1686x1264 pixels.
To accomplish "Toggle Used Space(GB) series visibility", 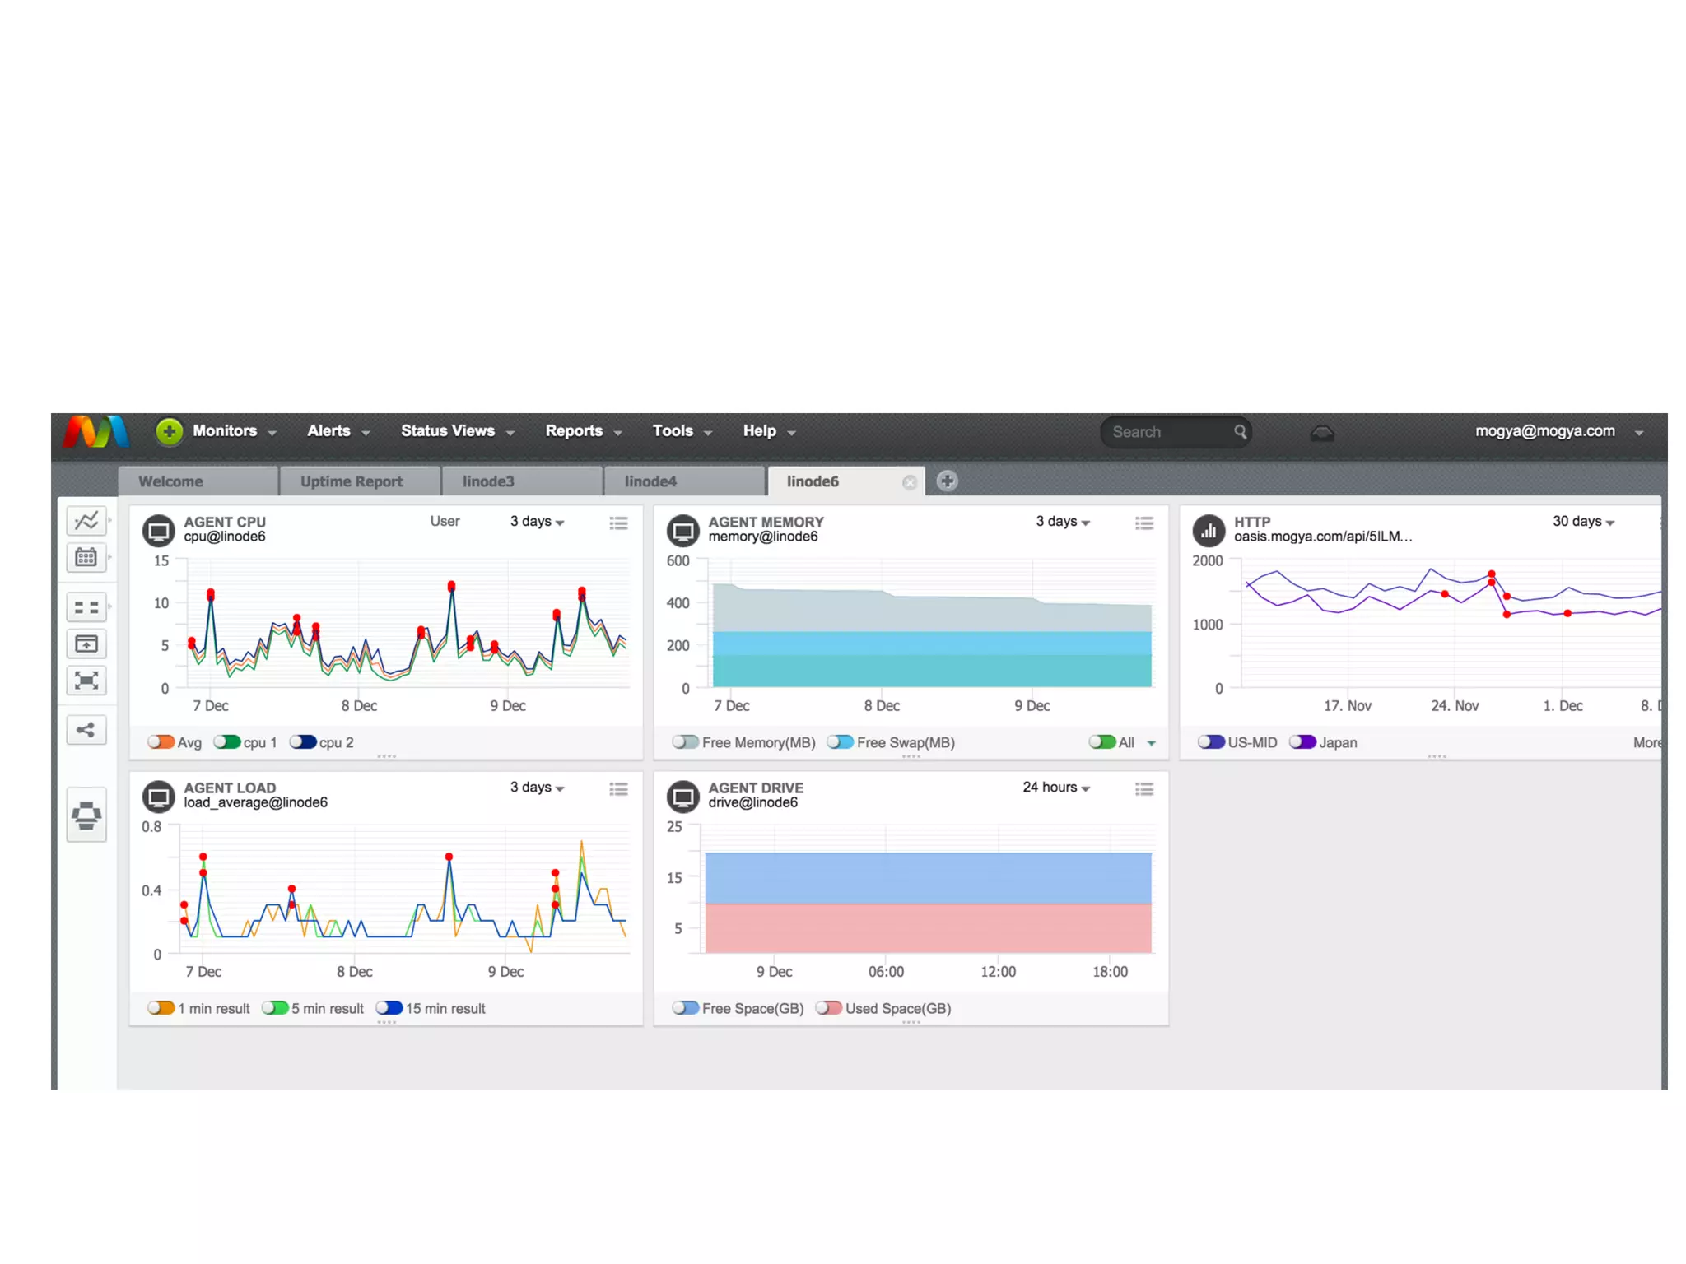I will 829,1008.
